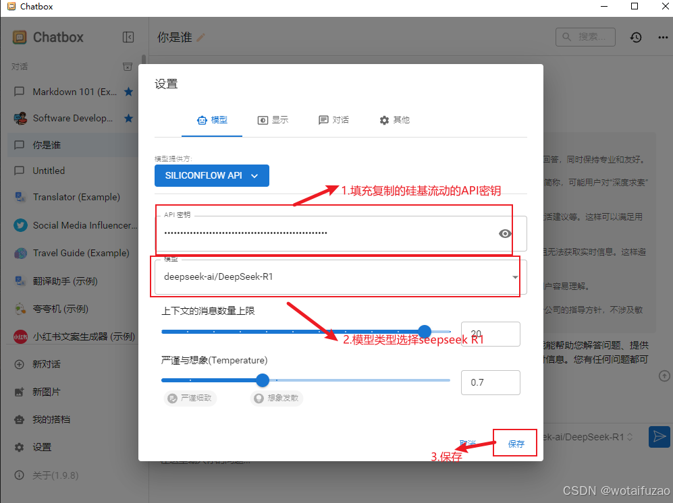
Task: Click the search magnifier icon in header
Action: pos(566,37)
